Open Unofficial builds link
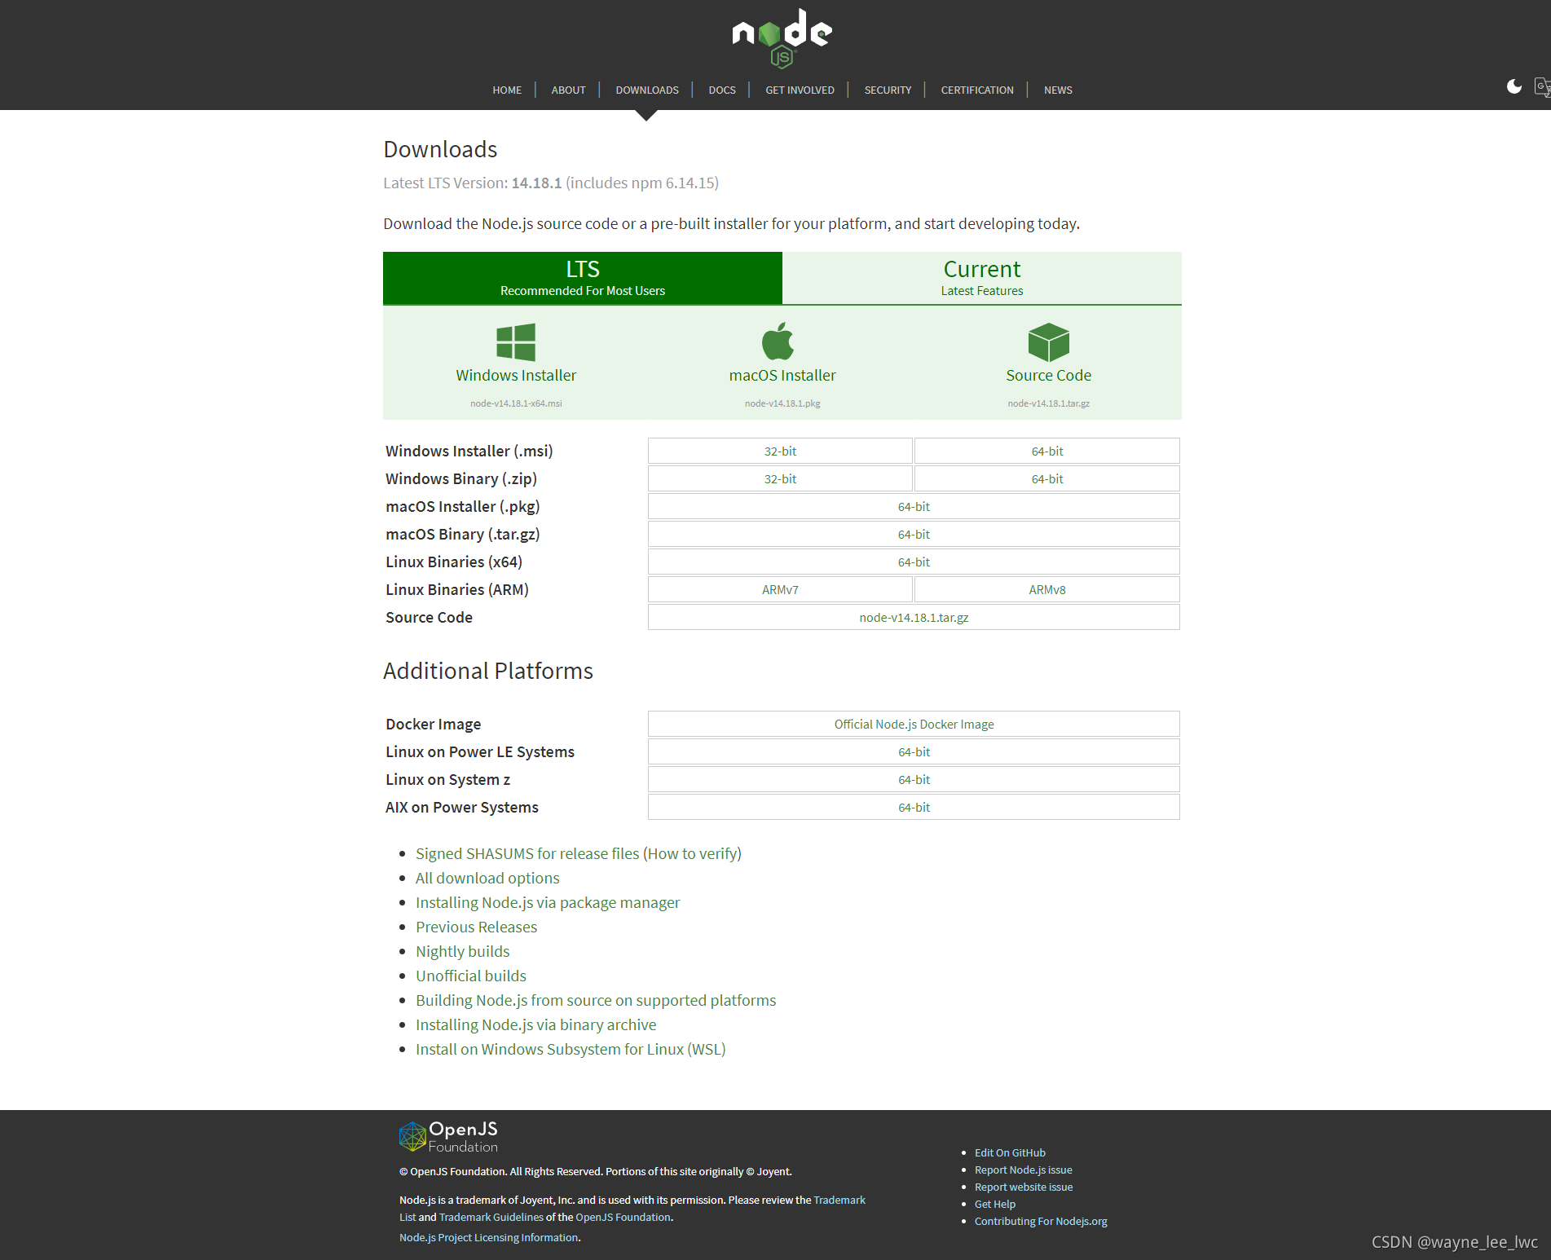This screenshot has height=1260, width=1551. point(471,976)
